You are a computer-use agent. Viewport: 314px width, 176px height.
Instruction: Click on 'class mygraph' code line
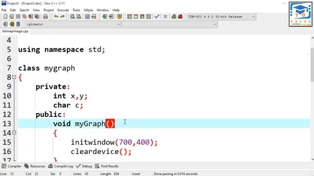[47, 68]
